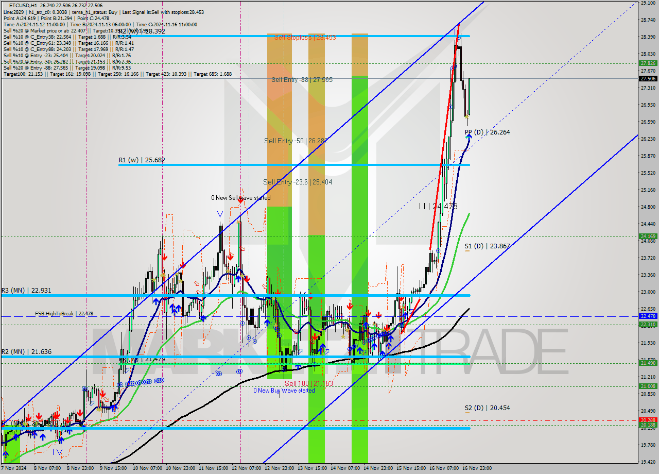Click the 23.000 price scale value
Image resolution: width=659 pixels, height=474 pixels.
(x=648, y=292)
